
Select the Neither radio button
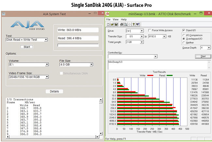184,42
